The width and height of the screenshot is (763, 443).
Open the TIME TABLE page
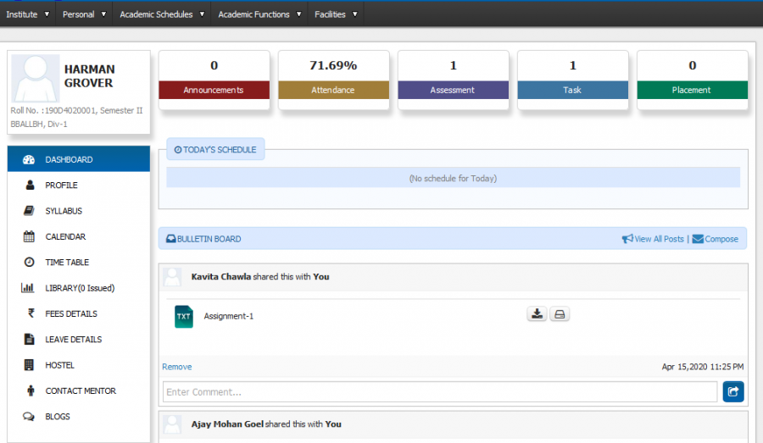(x=79, y=262)
